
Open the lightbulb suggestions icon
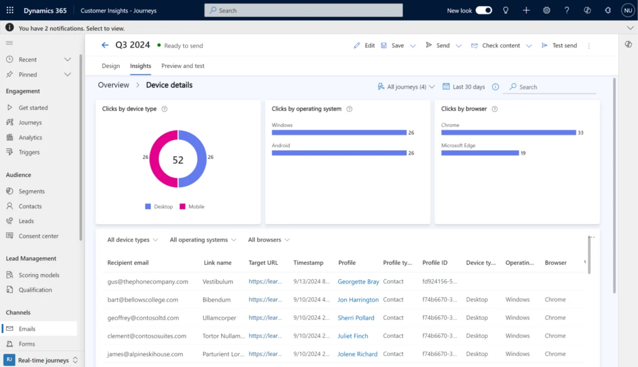(x=506, y=10)
